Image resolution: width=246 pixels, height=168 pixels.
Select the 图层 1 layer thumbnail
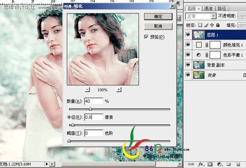point(199,35)
